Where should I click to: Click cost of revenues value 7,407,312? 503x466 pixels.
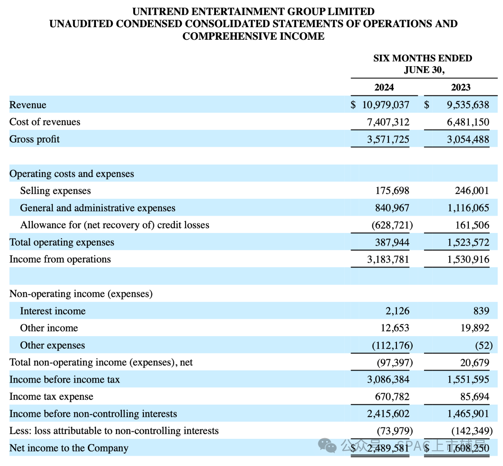coord(388,122)
